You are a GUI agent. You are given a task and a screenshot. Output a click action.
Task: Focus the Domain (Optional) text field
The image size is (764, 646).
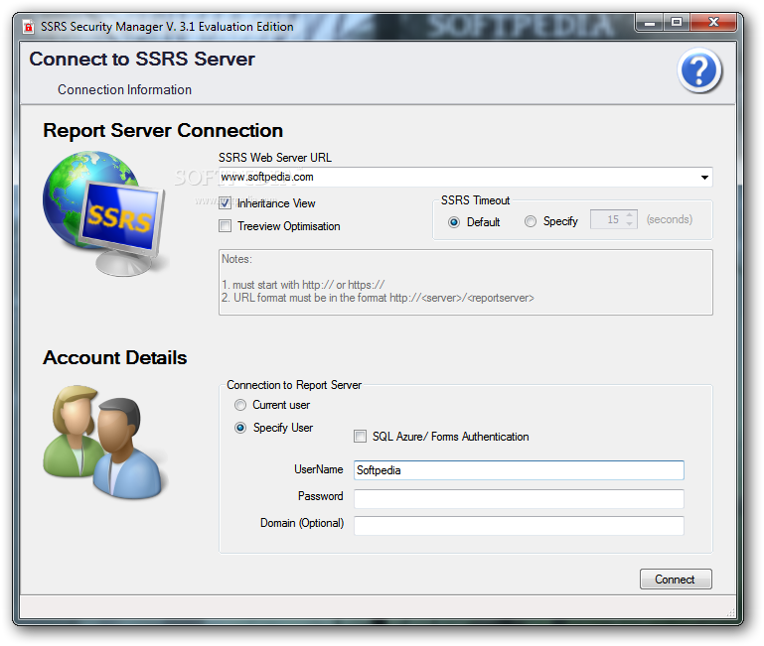pyautogui.click(x=519, y=526)
